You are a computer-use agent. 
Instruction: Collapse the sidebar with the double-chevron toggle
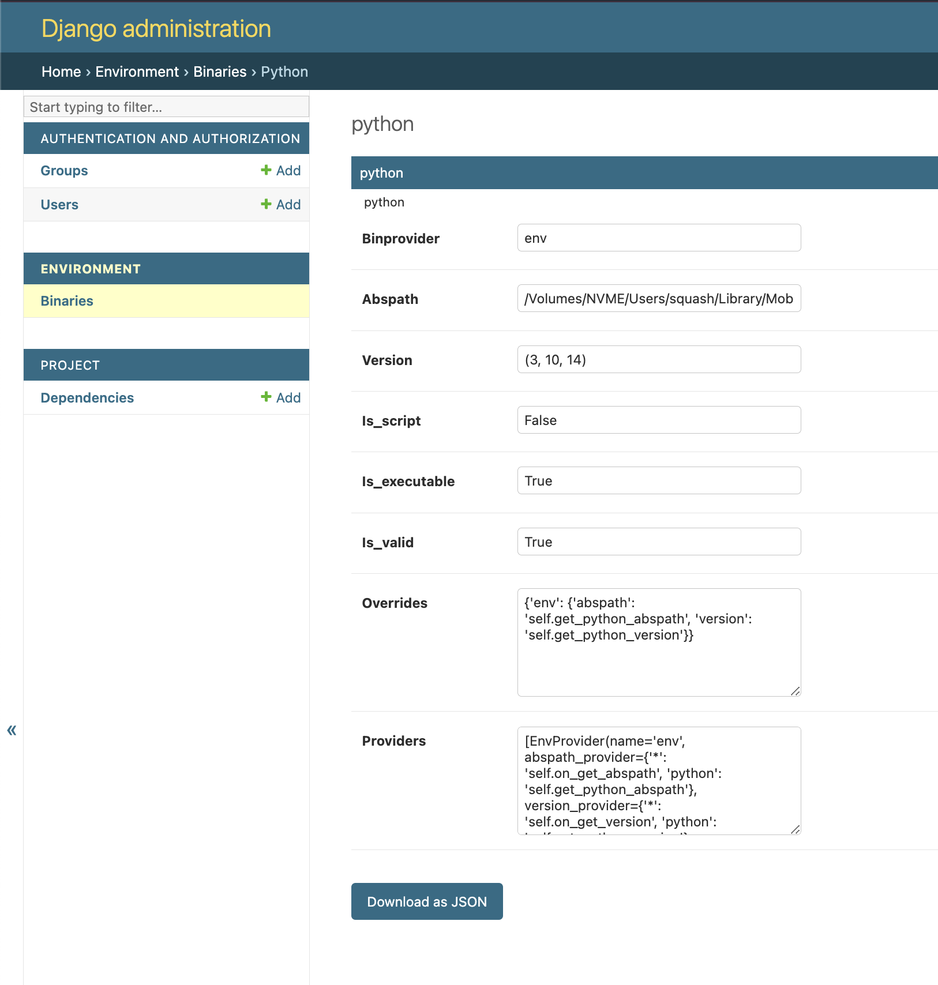12,730
